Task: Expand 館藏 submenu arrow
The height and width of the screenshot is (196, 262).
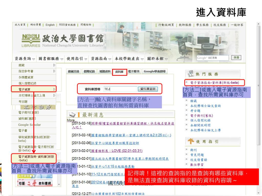Action: point(54,65)
